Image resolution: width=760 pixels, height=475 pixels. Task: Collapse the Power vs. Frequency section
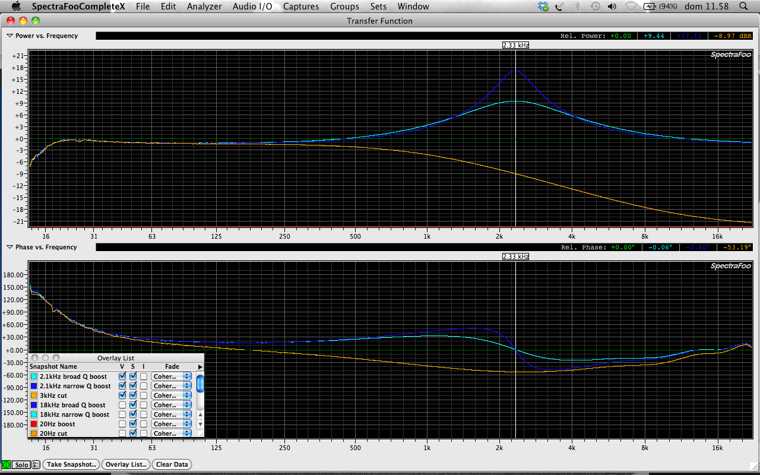pos(9,36)
